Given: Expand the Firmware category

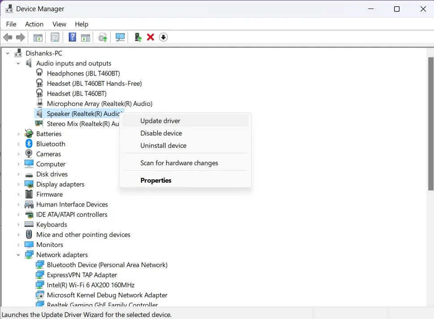Looking at the screenshot, I should click(18, 194).
